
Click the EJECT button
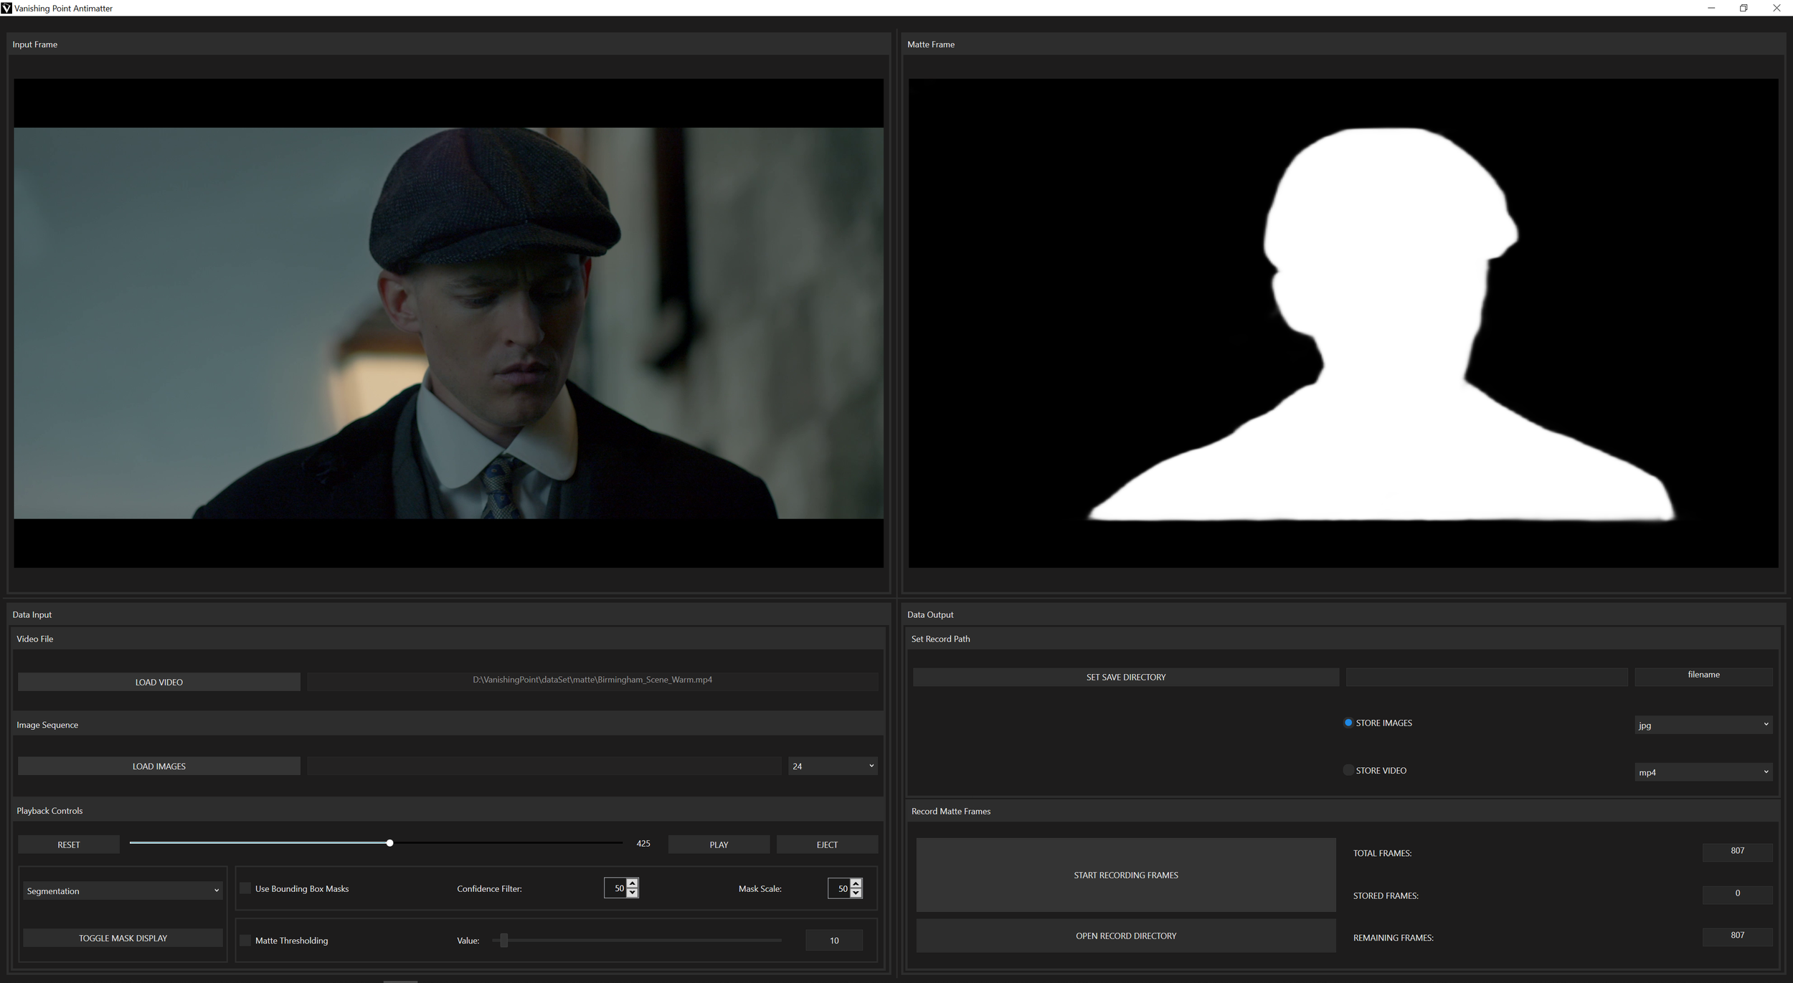[x=827, y=845]
